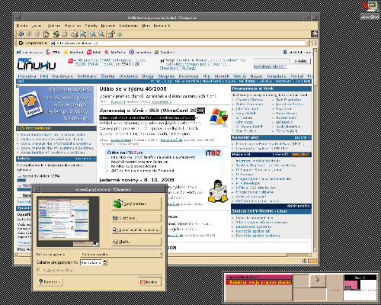Reload the page with green arrows icon
381x305 pixels.
point(56,34)
